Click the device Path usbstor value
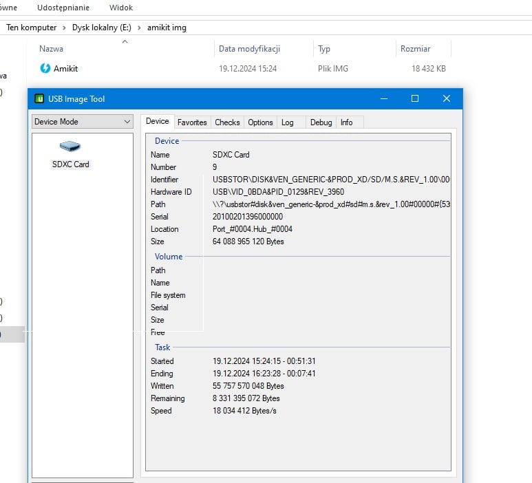The width and height of the screenshot is (532, 483). point(331,204)
